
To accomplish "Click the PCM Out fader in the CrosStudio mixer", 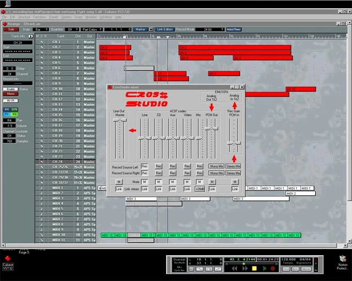I will pyautogui.click(x=211, y=128).
